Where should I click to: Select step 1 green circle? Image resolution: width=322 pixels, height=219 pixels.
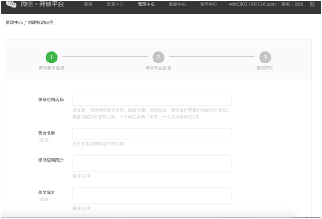(51, 57)
